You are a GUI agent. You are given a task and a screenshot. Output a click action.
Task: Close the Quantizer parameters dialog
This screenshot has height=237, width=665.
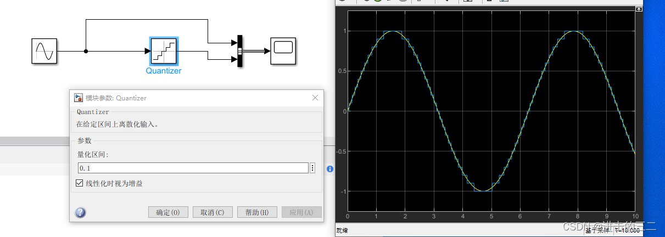point(315,98)
